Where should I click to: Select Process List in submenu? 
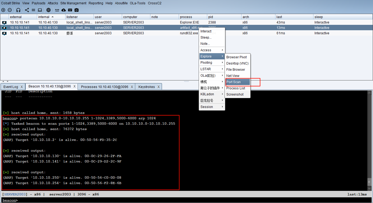click(x=238, y=88)
